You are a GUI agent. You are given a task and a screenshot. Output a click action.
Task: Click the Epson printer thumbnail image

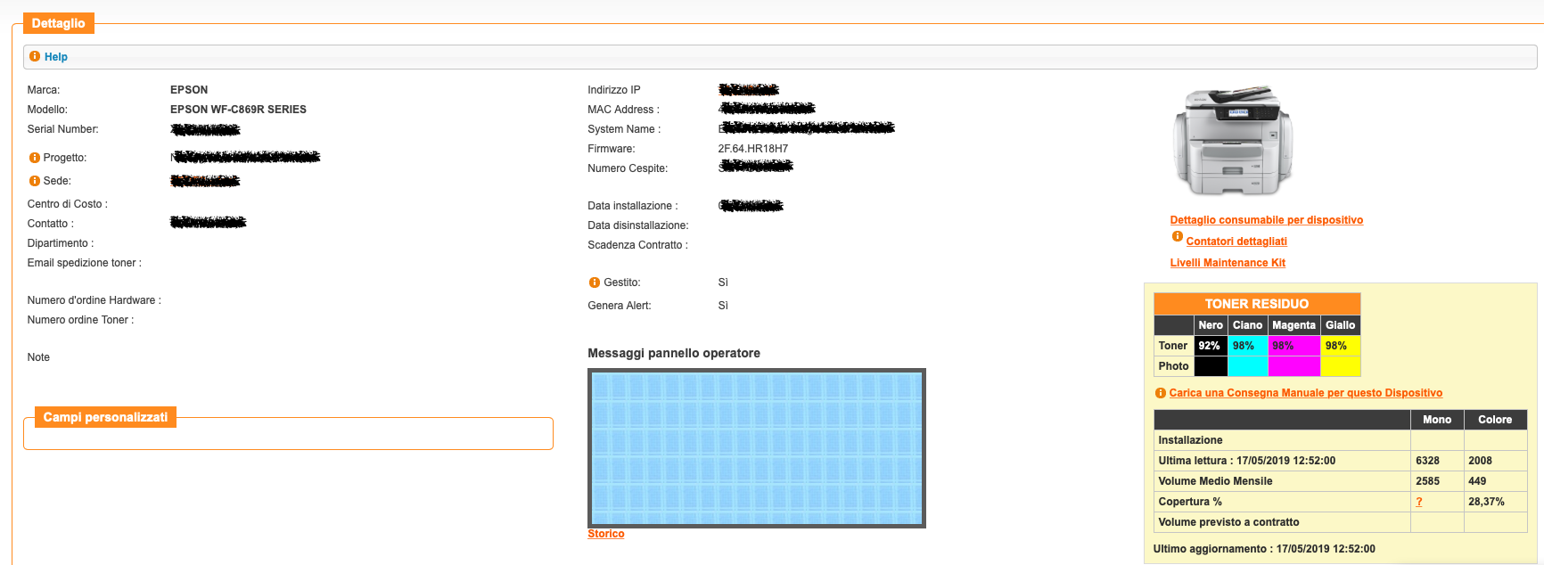(1232, 140)
